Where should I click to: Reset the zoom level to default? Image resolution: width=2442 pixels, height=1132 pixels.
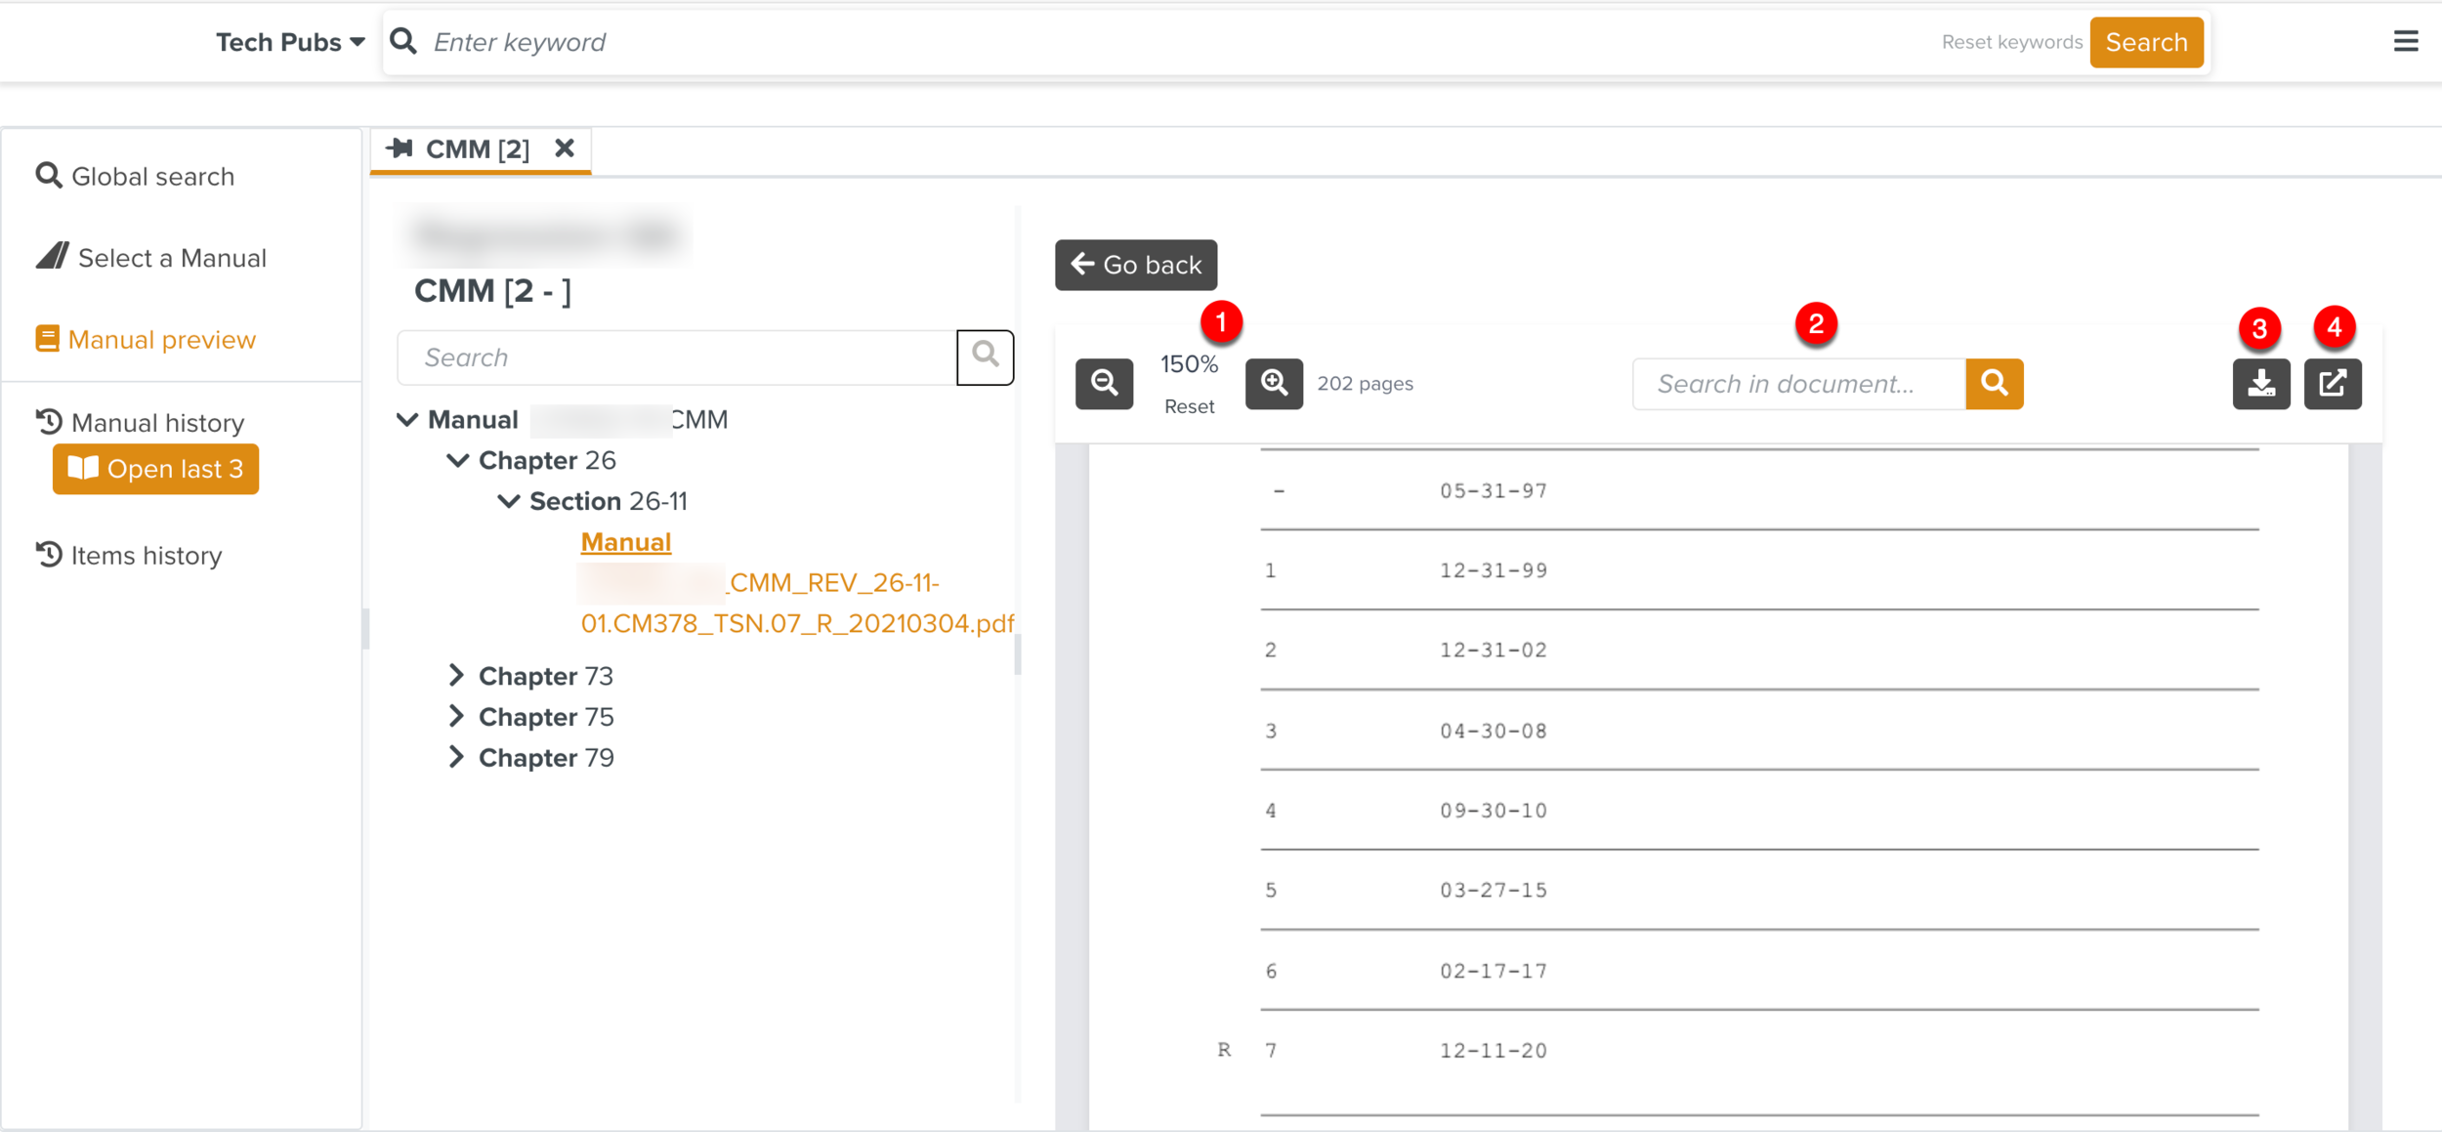(1189, 406)
